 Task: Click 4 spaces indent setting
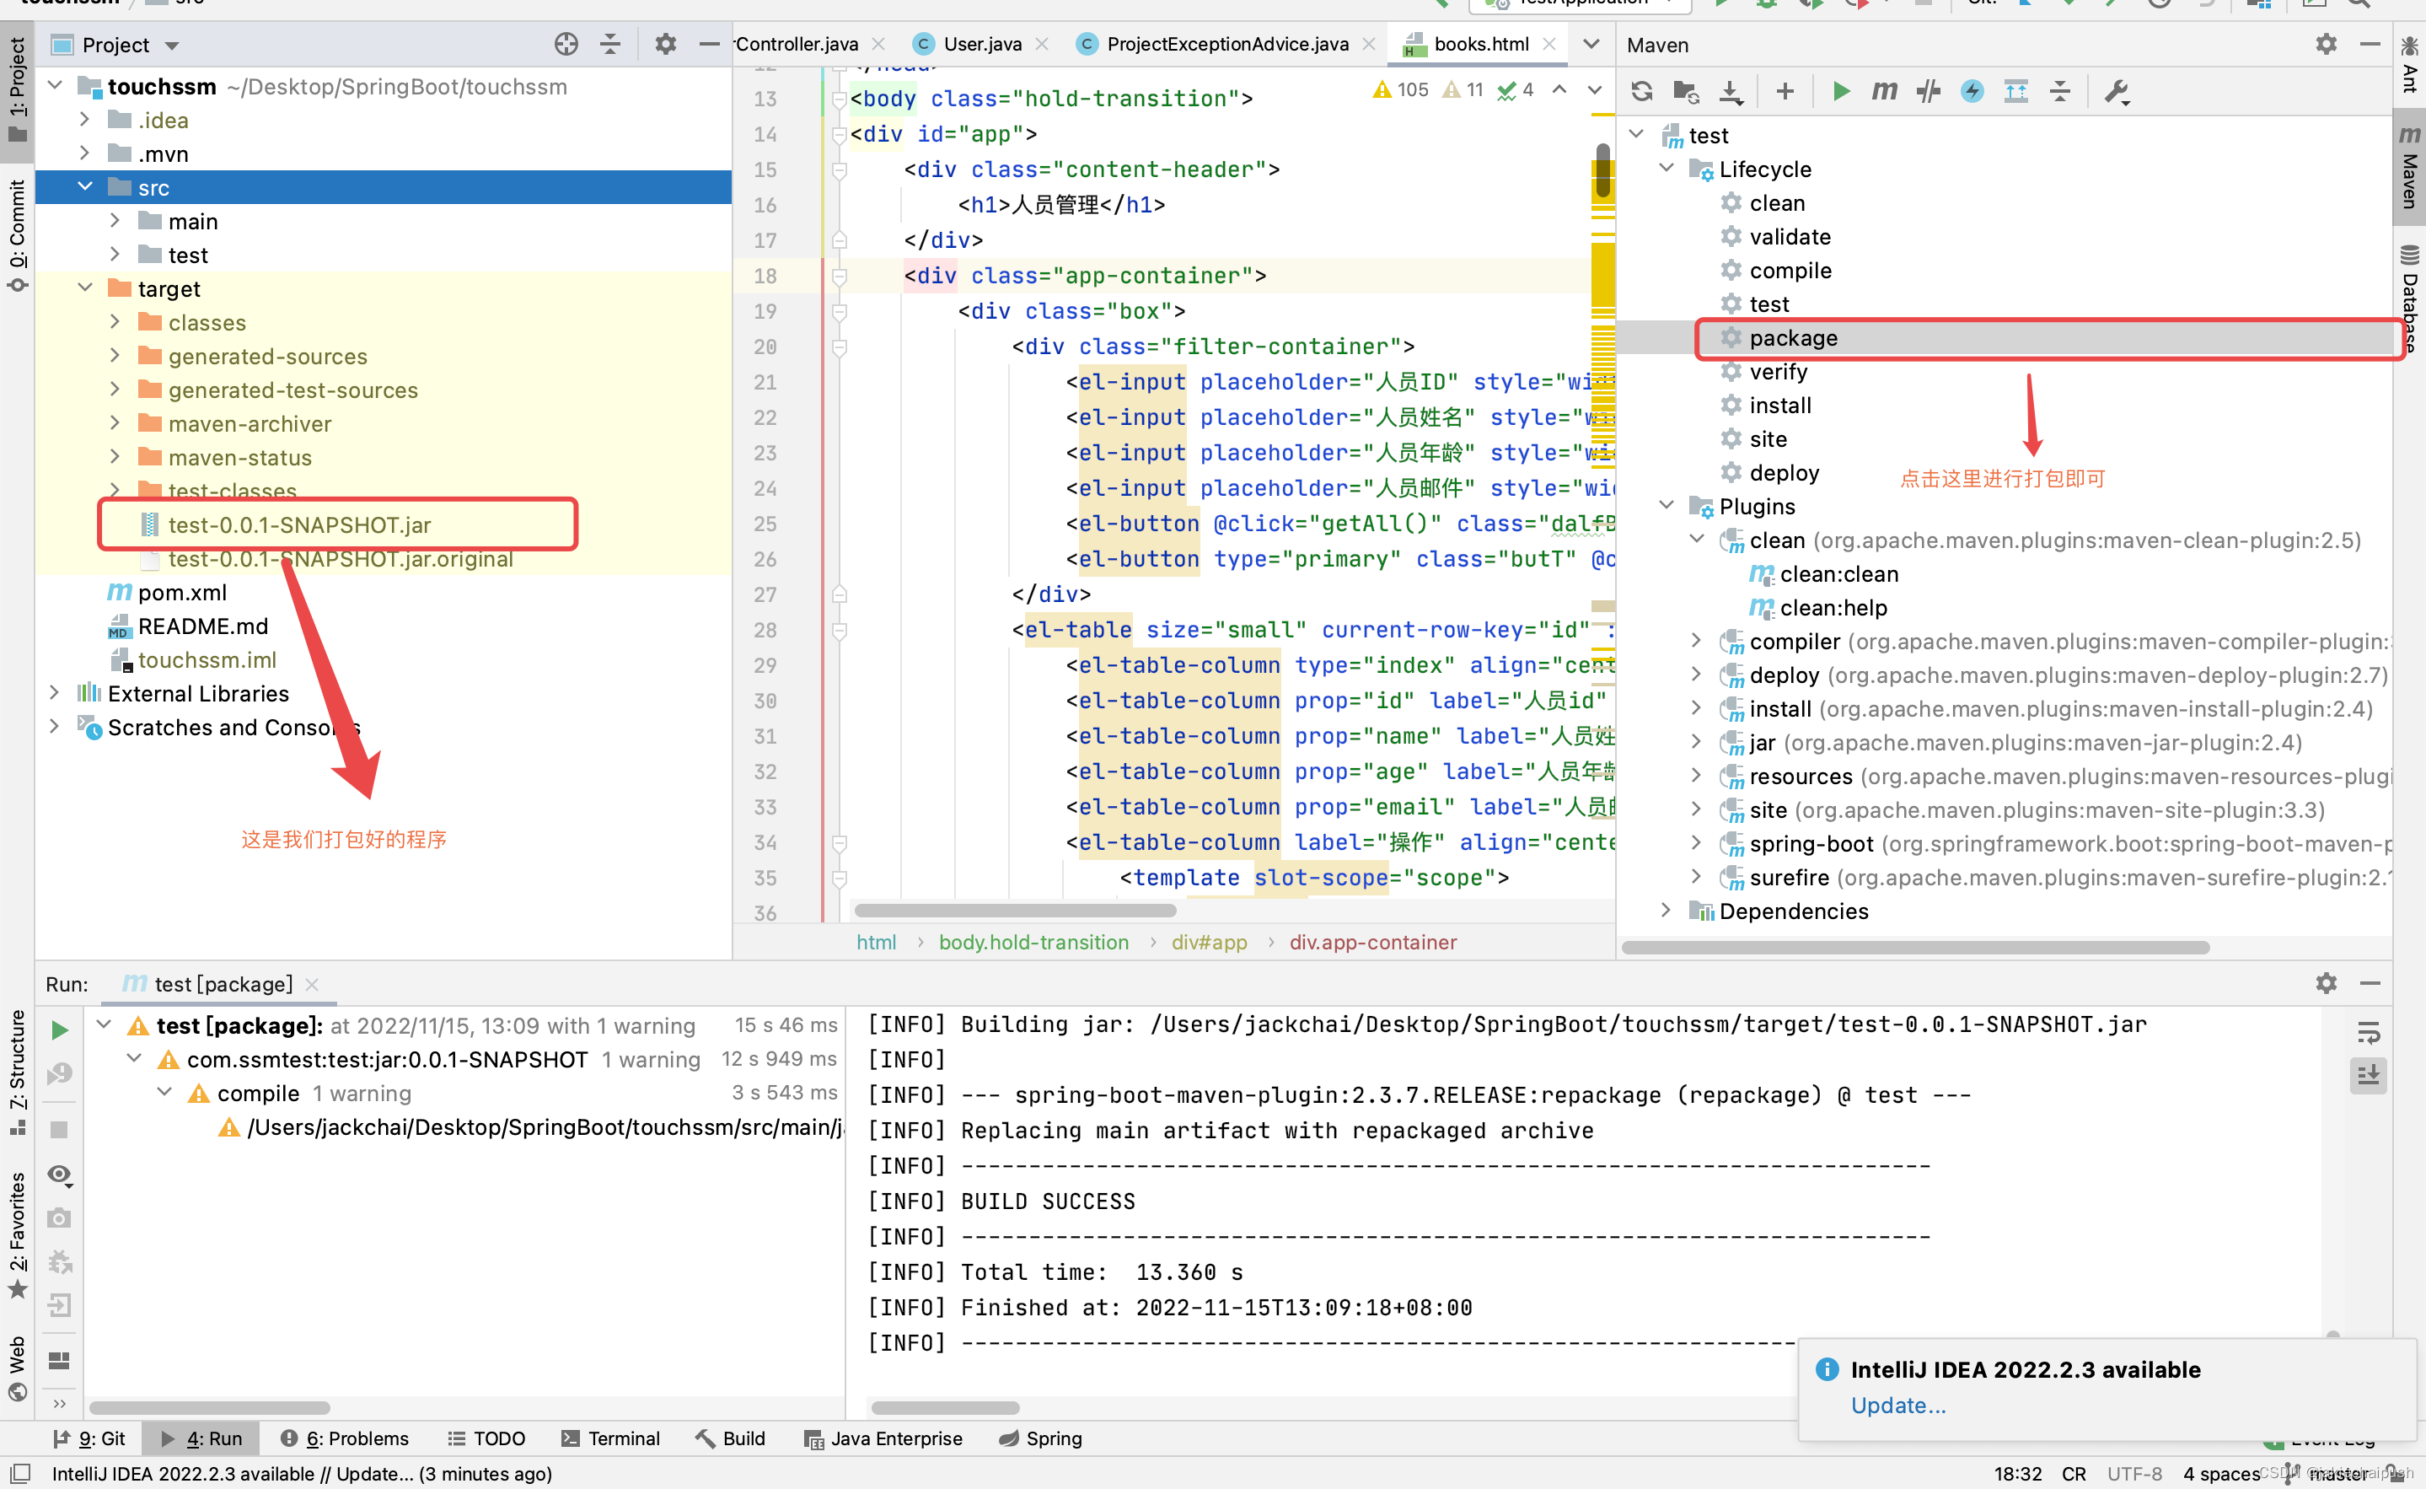tap(2220, 1473)
